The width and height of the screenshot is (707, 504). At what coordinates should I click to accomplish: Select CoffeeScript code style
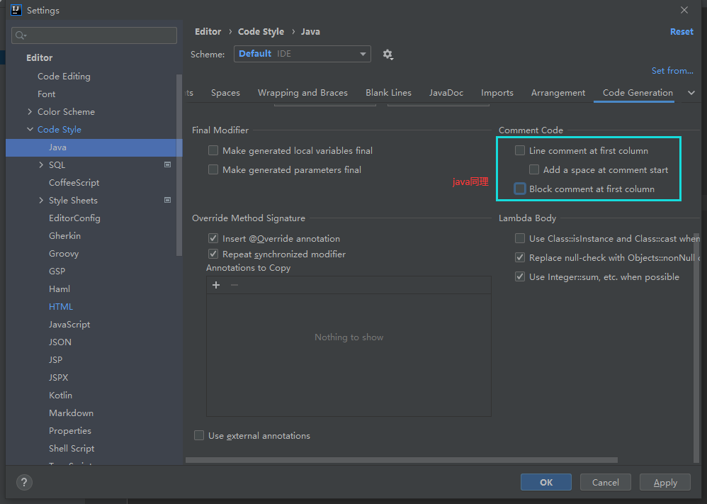74,182
